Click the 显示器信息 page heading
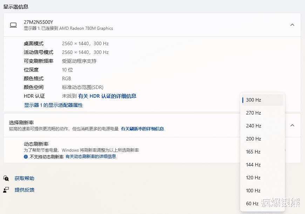The width and height of the screenshot is (305, 214). 16,7
